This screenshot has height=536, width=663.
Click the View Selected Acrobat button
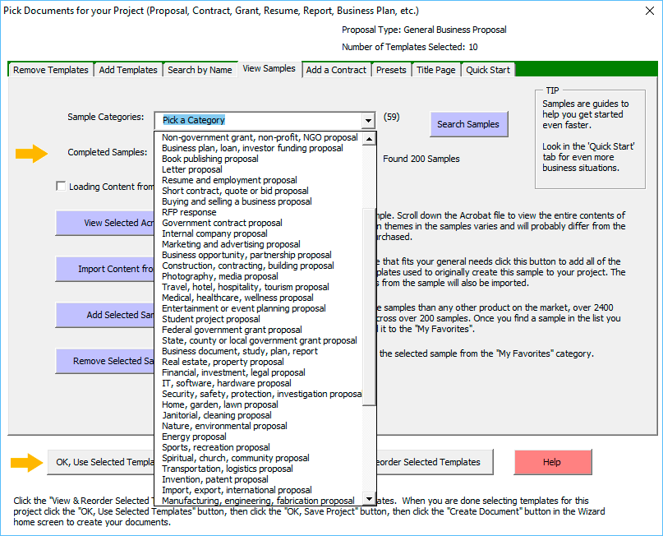pyautogui.click(x=105, y=223)
